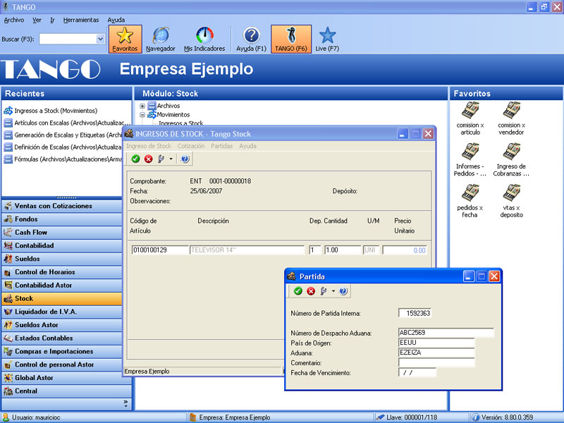Image resolution: width=564 pixels, height=423 pixels.
Task: Accept the Partida dialog with green check
Action: point(298,290)
